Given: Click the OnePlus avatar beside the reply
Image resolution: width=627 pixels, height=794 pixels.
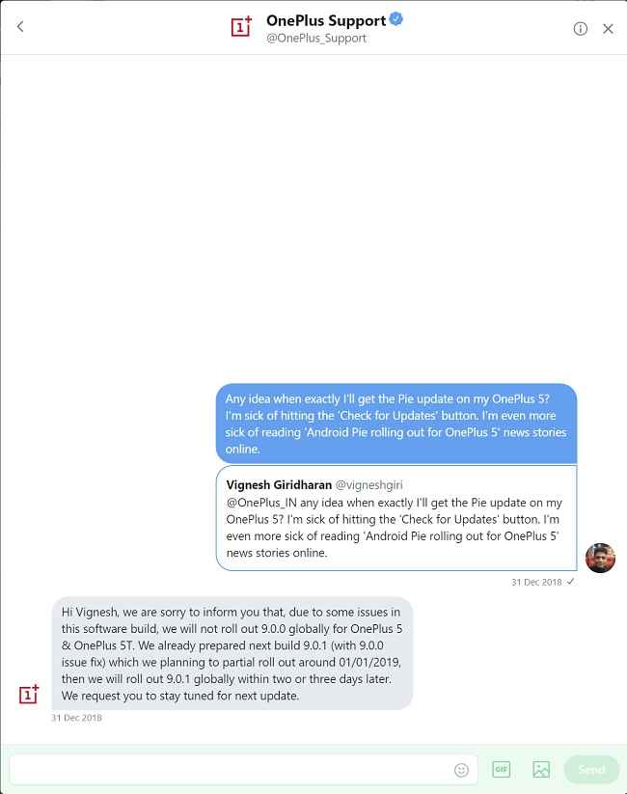Looking at the screenshot, I should tap(29, 695).
